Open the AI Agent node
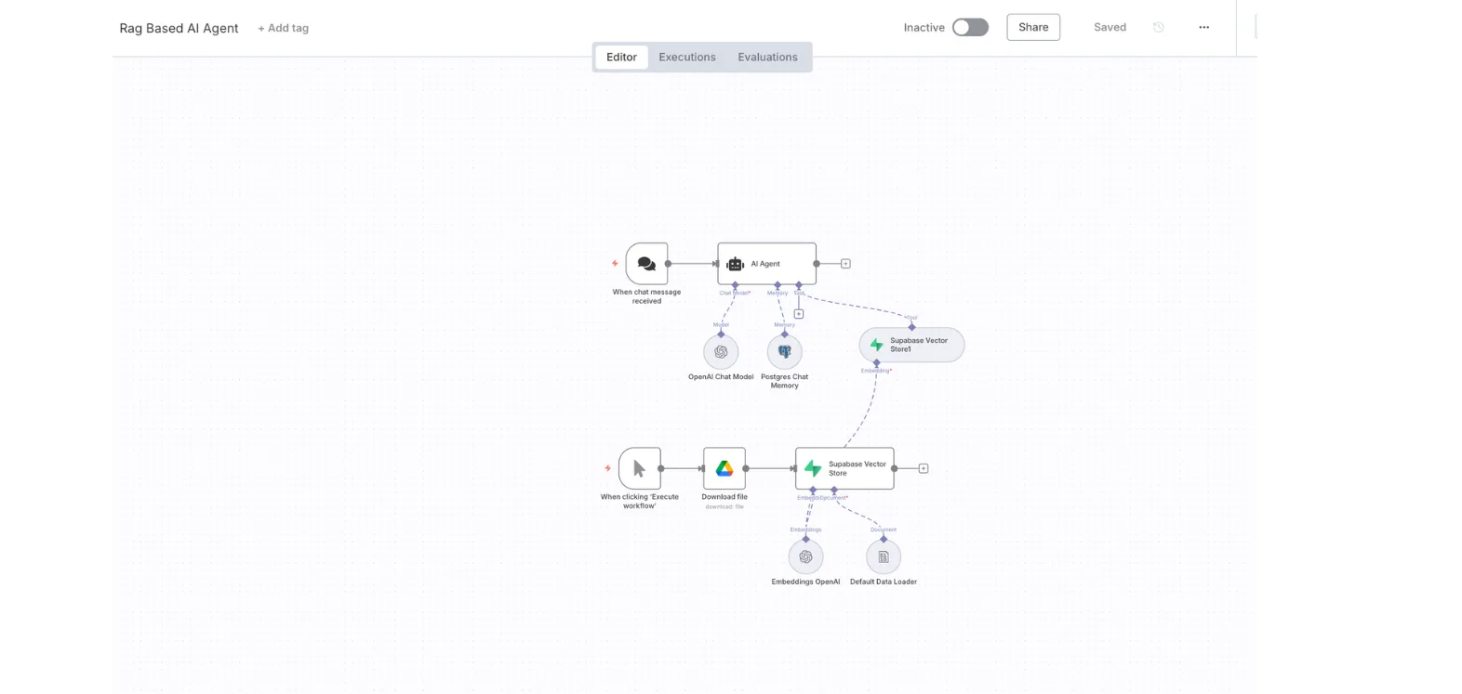Viewport: 1462px width, 694px height. (x=766, y=264)
